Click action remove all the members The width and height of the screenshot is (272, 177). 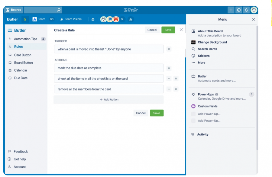(109, 89)
